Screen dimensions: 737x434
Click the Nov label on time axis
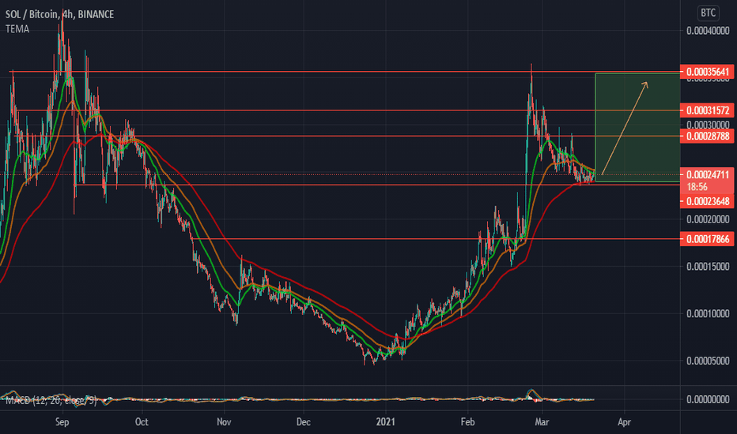[x=224, y=422]
